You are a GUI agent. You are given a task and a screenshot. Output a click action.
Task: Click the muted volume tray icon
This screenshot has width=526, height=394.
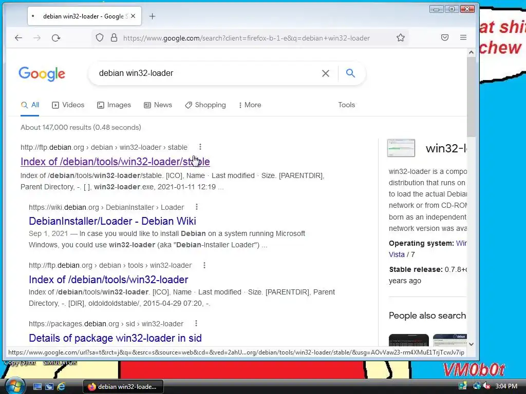coord(487,386)
